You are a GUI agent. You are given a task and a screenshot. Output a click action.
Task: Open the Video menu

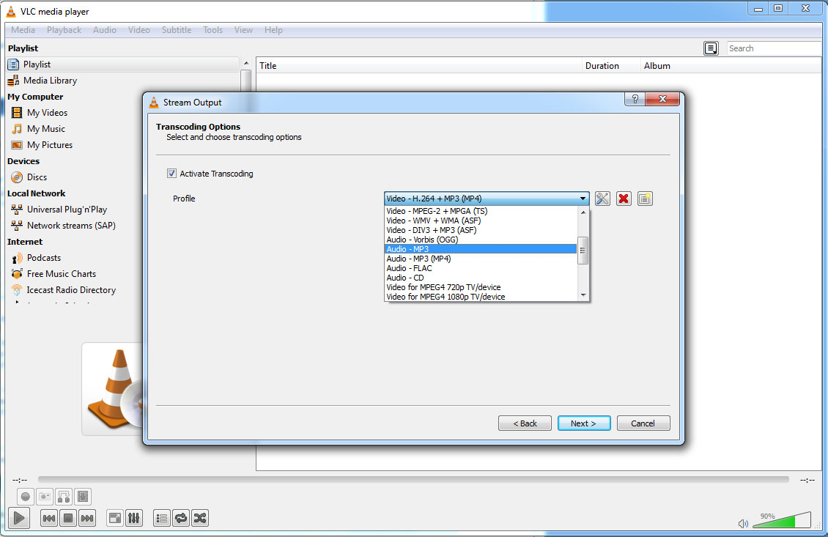click(139, 30)
